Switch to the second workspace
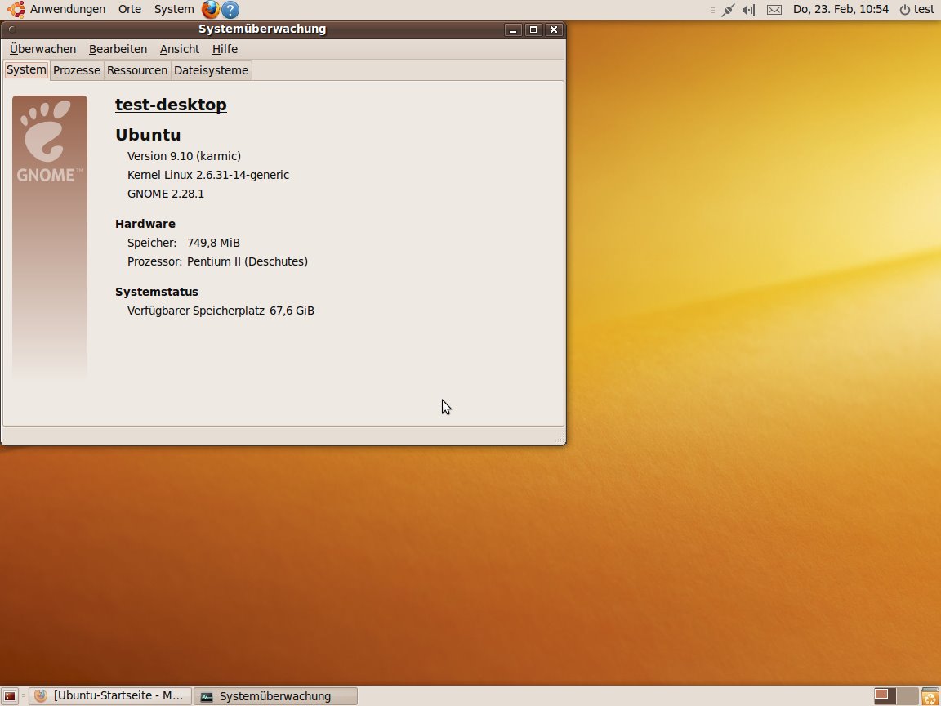 (907, 696)
